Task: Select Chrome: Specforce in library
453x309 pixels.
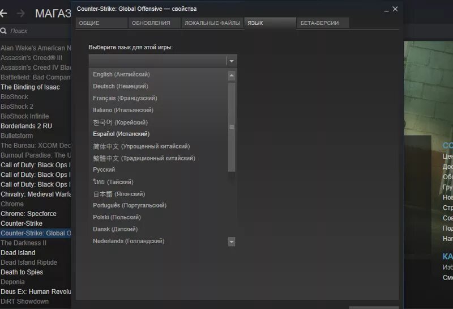Action: click(x=28, y=214)
